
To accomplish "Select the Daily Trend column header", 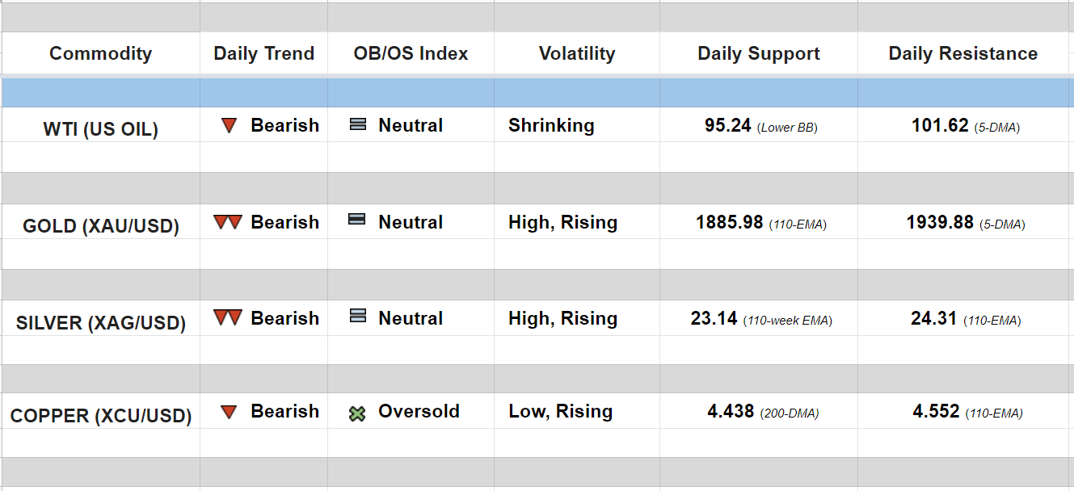I will (263, 53).
